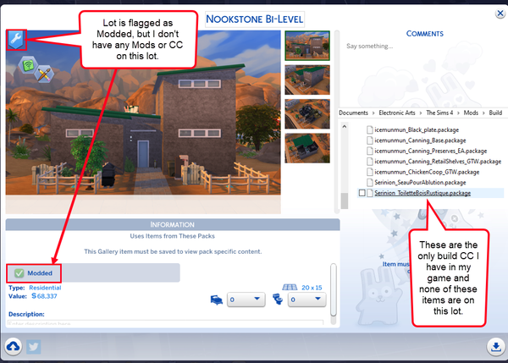This screenshot has width=508, height=363.
Task: Click the thumbnail strip scrollbar
Action: coord(337,122)
